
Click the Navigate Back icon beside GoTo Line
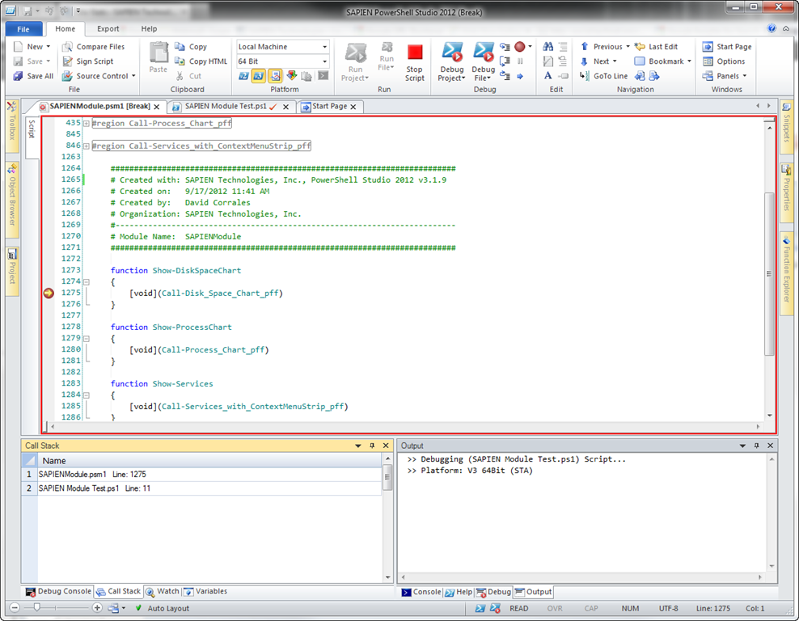[x=640, y=76]
